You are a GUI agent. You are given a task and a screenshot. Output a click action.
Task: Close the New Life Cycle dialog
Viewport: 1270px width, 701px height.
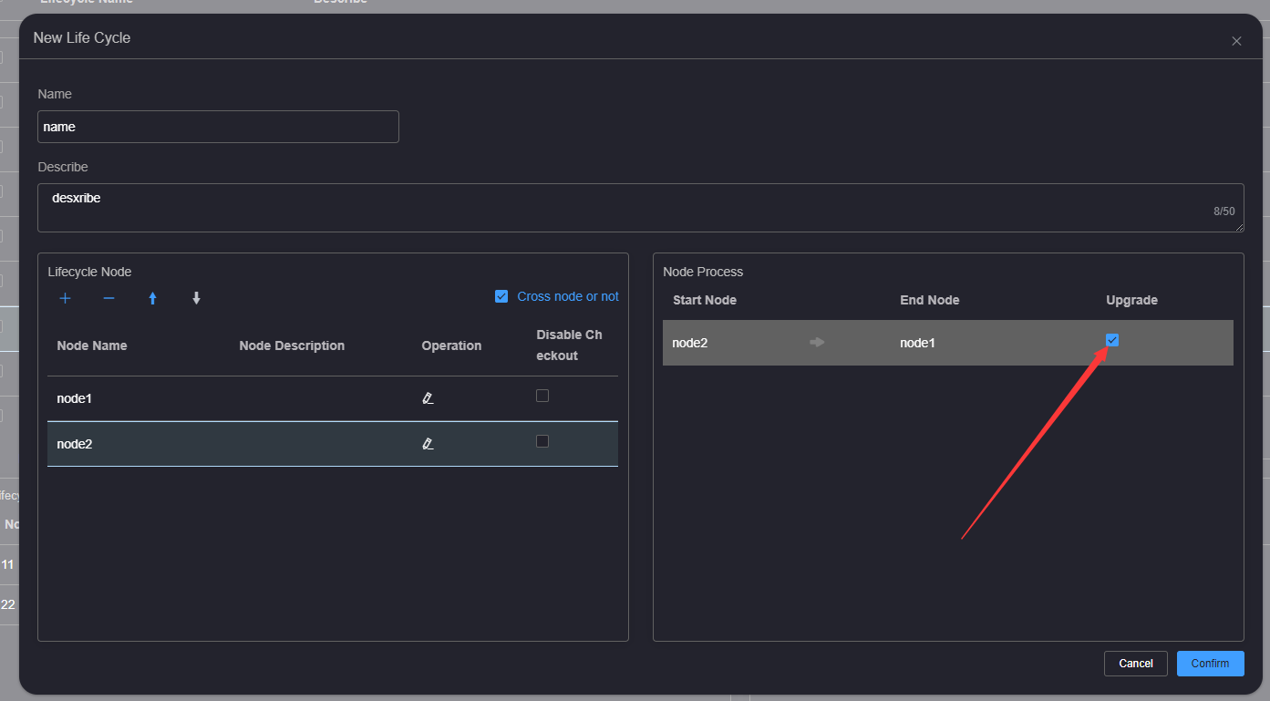[x=1236, y=41]
